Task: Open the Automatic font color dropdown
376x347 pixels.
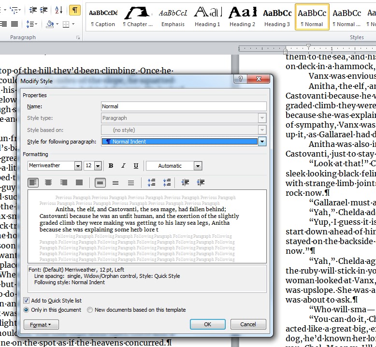Action: tap(198, 166)
